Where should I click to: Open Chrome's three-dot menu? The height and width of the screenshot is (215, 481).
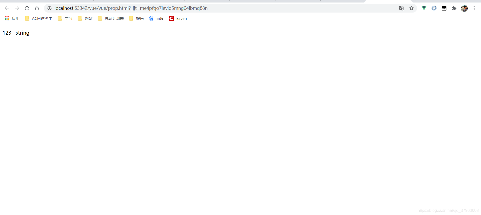pyautogui.click(x=474, y=8)
